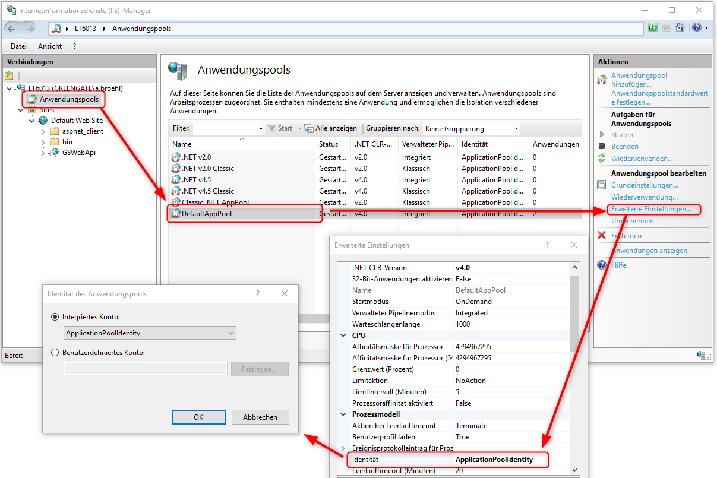Click the Erweiterte Einstellungen link
The image size is (717, 478).
click(x=651, y=209)
